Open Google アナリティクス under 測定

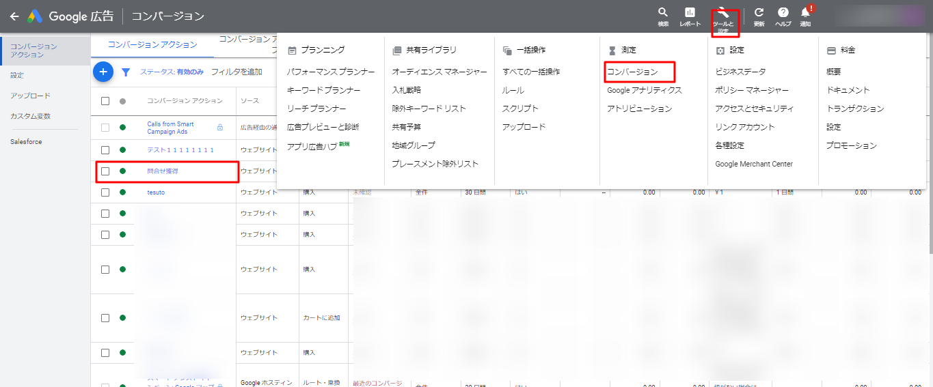[x=644, y=90]
